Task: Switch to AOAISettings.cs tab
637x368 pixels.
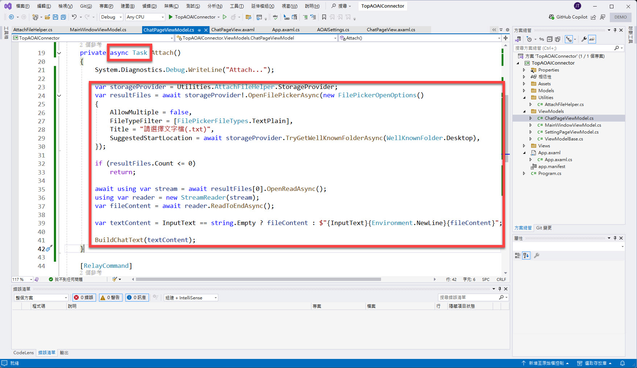Action: (333, 30)
